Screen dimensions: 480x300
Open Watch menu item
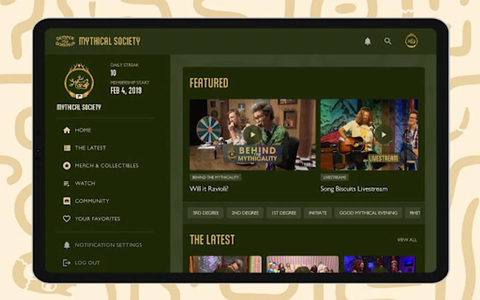tap(85, 183)
